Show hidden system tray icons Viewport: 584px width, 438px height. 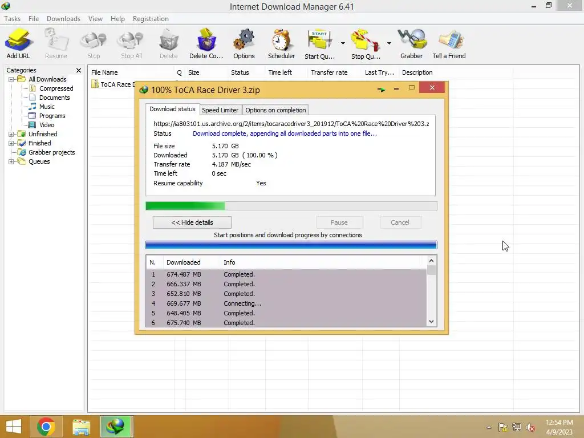pyautogui.click(x=489, y=427)
